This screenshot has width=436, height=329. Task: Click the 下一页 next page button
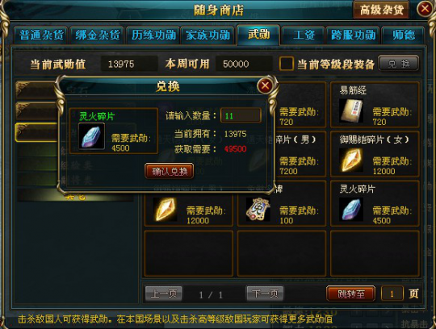265,294
